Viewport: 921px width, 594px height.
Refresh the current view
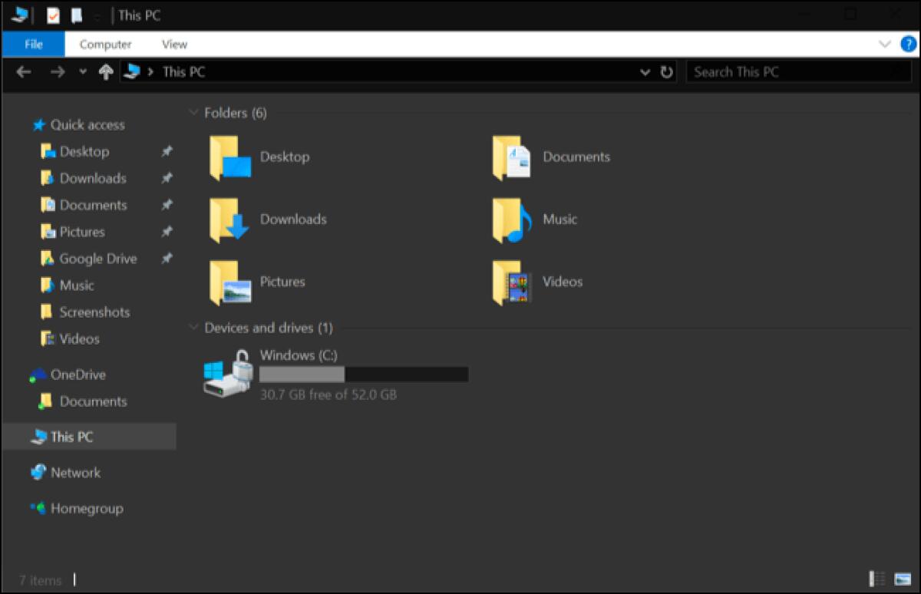pyautogui.click(x=665, y=71)
